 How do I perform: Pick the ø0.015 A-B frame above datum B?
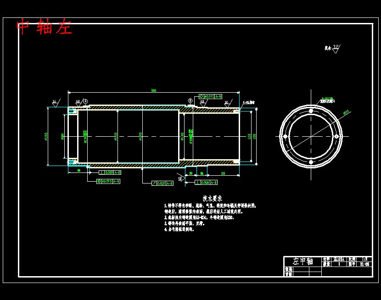coord(210,96)
